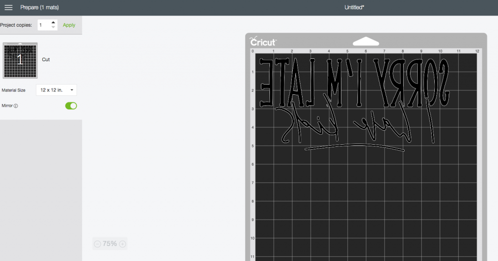Decrease project copies with down arrow
Screen dimensions: 498x261
[x=53, y=27]
